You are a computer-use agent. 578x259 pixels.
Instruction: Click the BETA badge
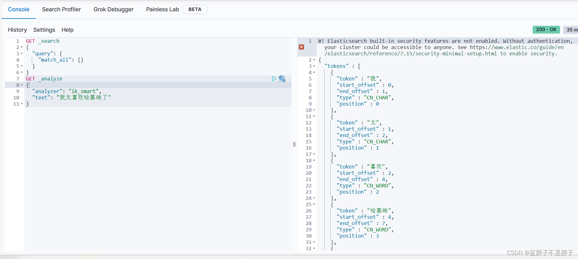pyautogui.click(x=195, y=9)
